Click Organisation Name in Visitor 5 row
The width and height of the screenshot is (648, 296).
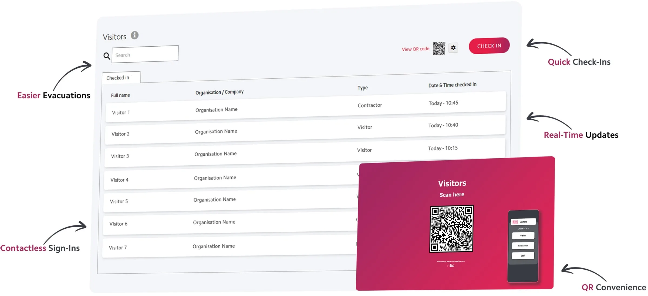[215, 200]
